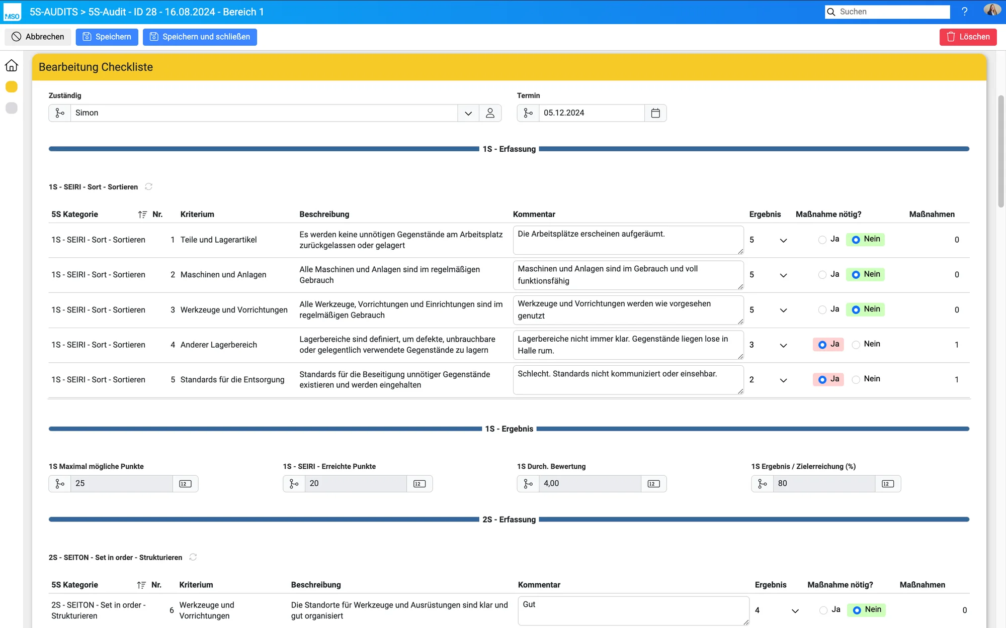The height and width of the screenshot is (628, 1006).
Task: Click the Termin date field 05.12.2024
Action: click(592, 113)
